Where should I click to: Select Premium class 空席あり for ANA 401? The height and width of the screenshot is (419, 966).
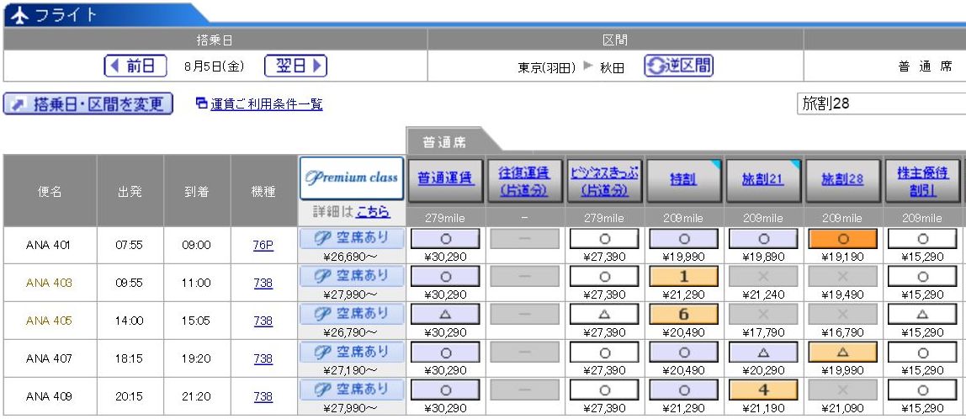352,238
